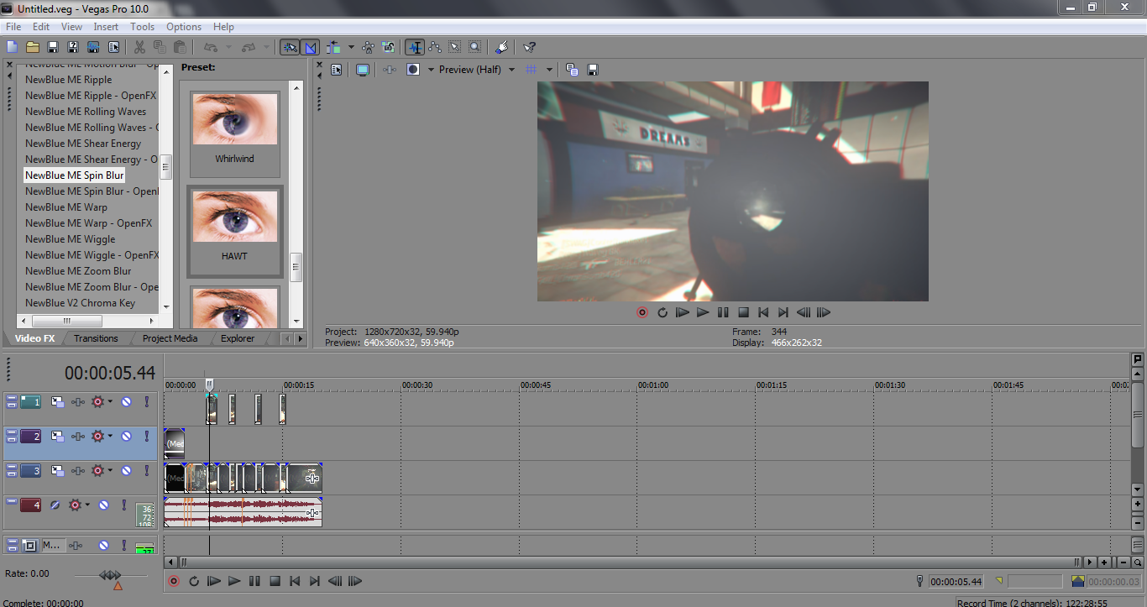Viewport: 1147px width, 607px height.
Task: Copy snapshot to clipboard in the preview
Action: (572, 70)
